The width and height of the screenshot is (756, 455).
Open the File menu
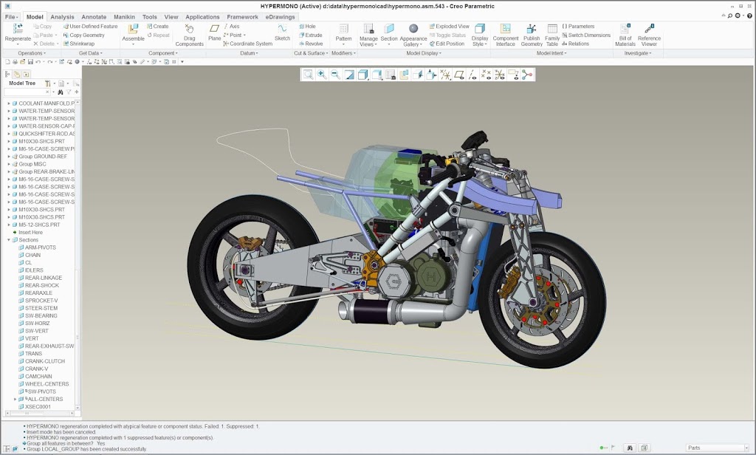(11, 16)
